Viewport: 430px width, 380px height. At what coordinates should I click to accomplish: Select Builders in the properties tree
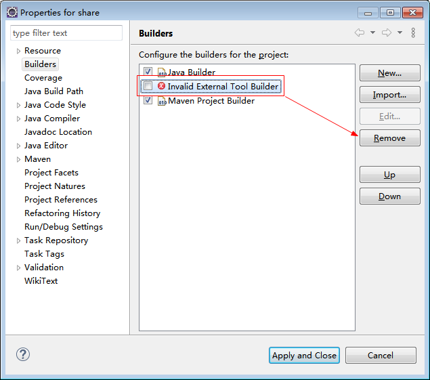pyautogui.click(x=40, y=64)
